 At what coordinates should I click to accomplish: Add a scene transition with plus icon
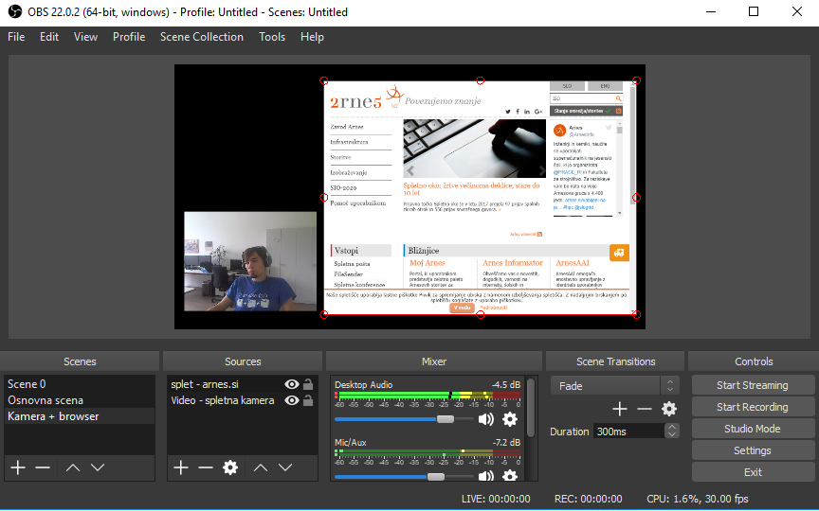(x=620, y=409)
